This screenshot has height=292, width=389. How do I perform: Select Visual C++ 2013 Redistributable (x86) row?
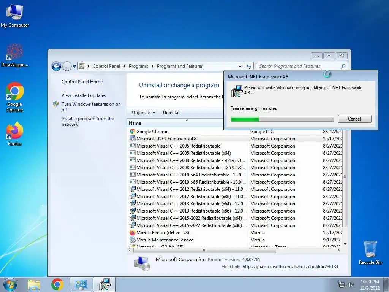click(235, 211)
